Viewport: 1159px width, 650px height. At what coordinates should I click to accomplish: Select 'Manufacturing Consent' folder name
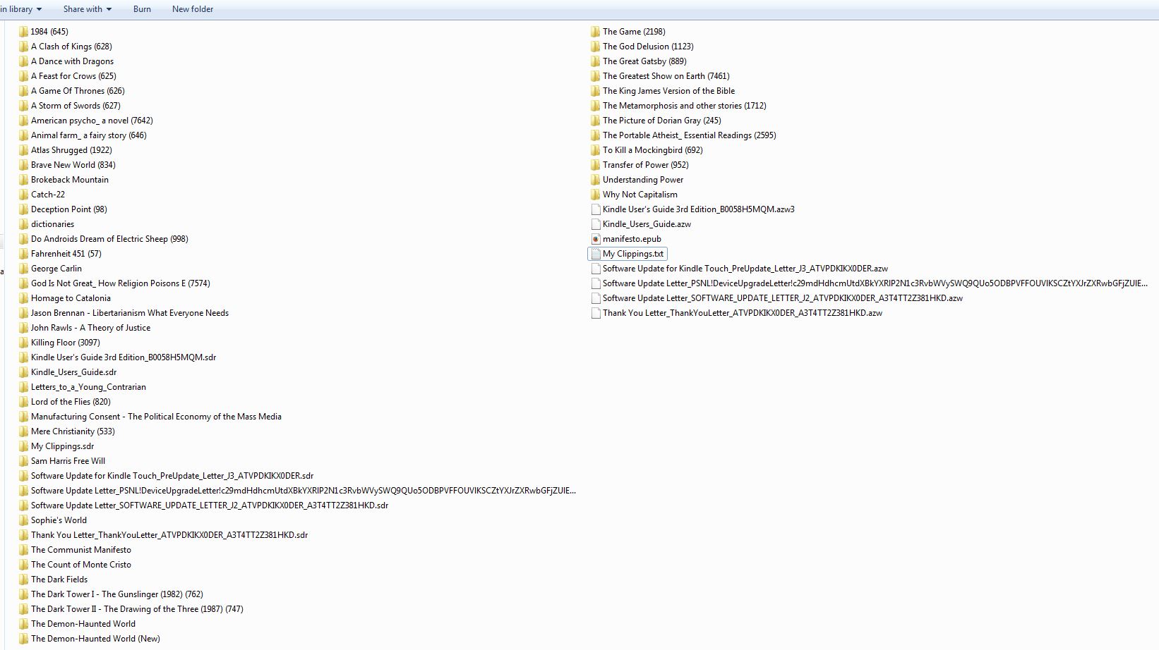(156, 417)
